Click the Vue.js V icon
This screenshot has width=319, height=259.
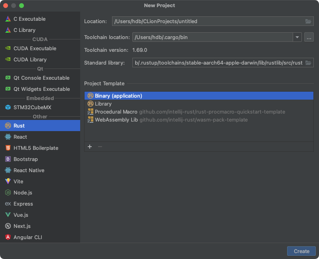8,215
